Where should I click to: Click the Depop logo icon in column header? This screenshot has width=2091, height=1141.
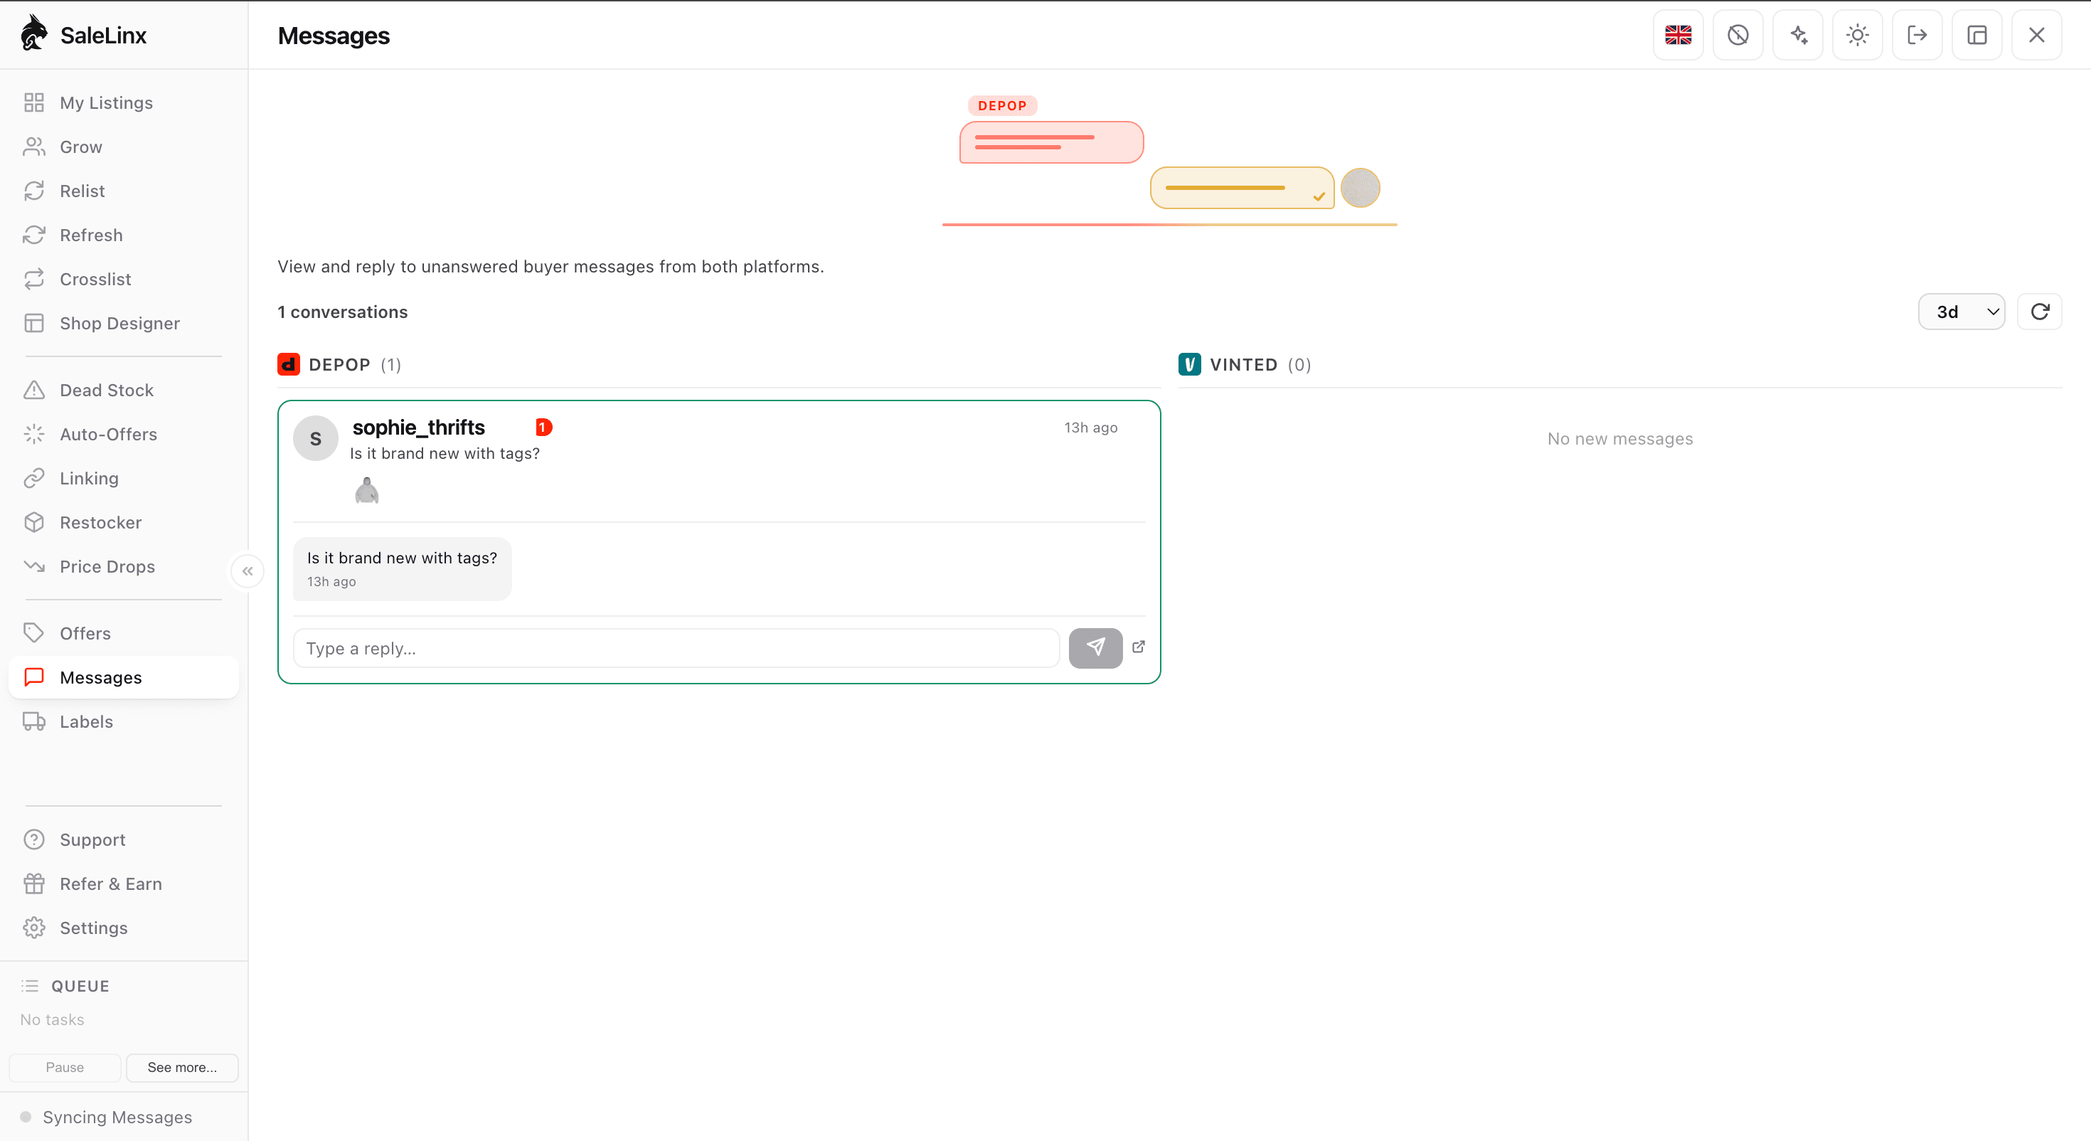288,365
